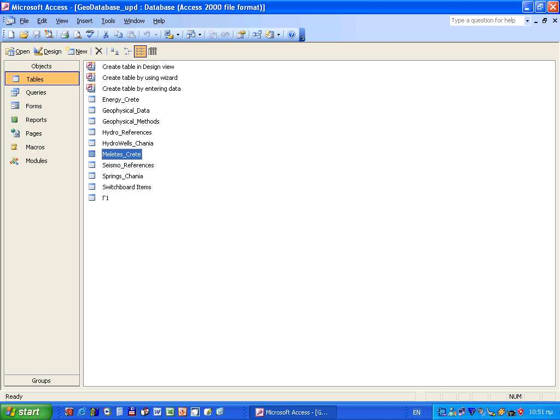Open the Relationships toolbar icon
The image size is (560, 420).
(257, 34)
